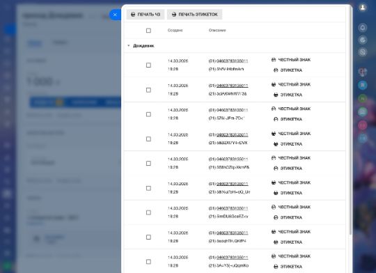
Task: Tick the select-all checkbox in table header
Action: pyautogui.click(x=148, y=31)
